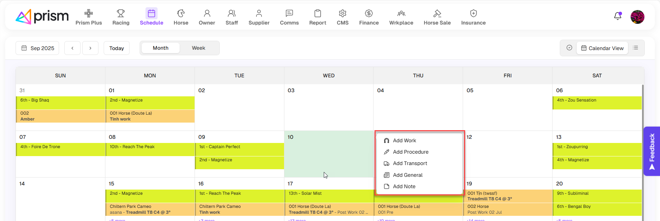Open the Horse module icon

pyautogui.click(x=181, y=13)
